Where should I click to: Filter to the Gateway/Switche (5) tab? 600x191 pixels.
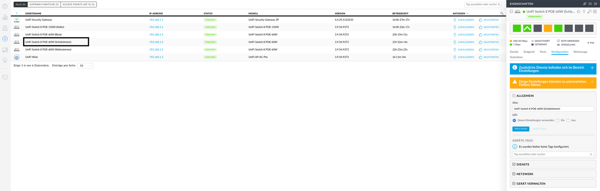tap(44, 4)
